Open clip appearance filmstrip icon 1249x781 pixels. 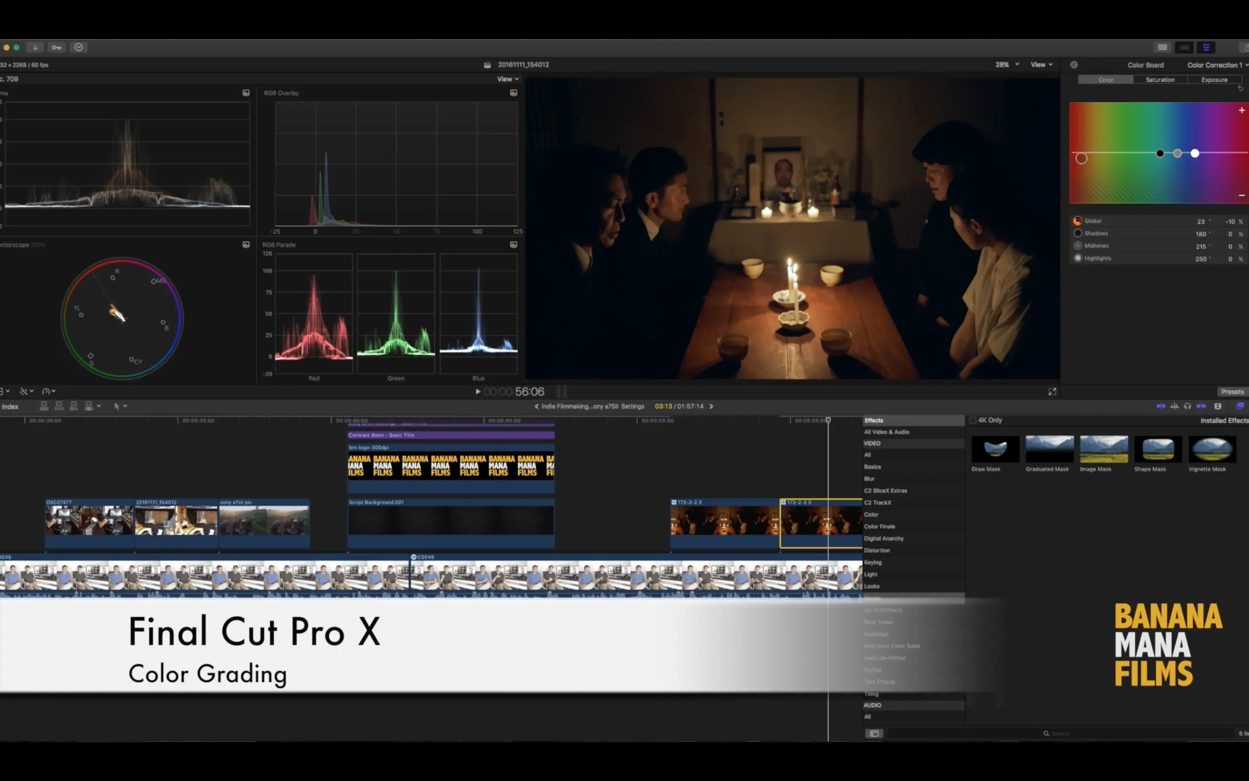click(1218, 406)
